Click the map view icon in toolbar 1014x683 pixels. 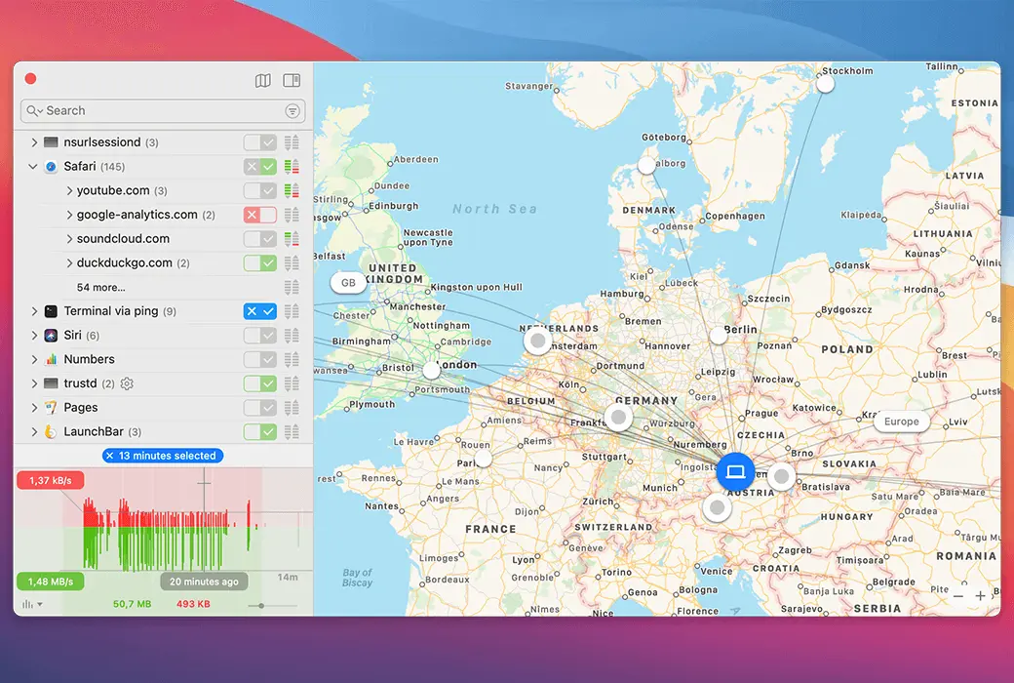[x=262, y=80]
